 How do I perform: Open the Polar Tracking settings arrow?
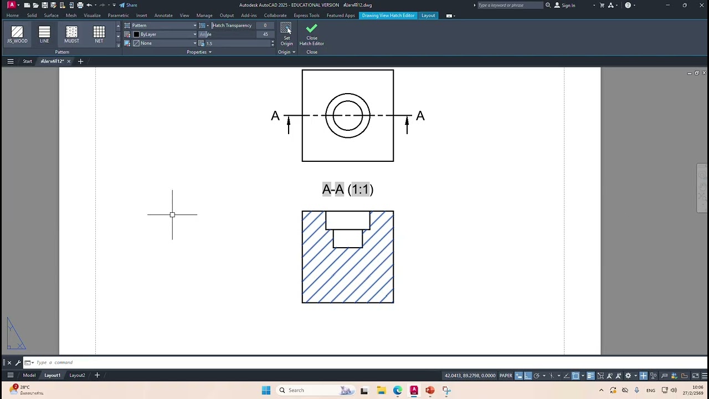click(x=544, y=376)
